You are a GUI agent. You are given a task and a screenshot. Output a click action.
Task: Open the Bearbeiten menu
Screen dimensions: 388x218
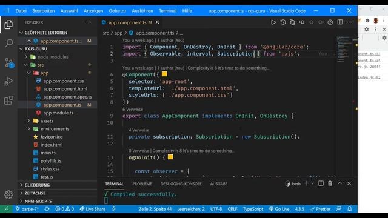(43, 11)
